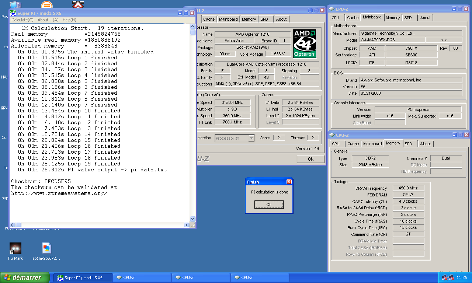Click the first network tray icon
This screenshot has width=472, height=283.
[x=444, y=278]
